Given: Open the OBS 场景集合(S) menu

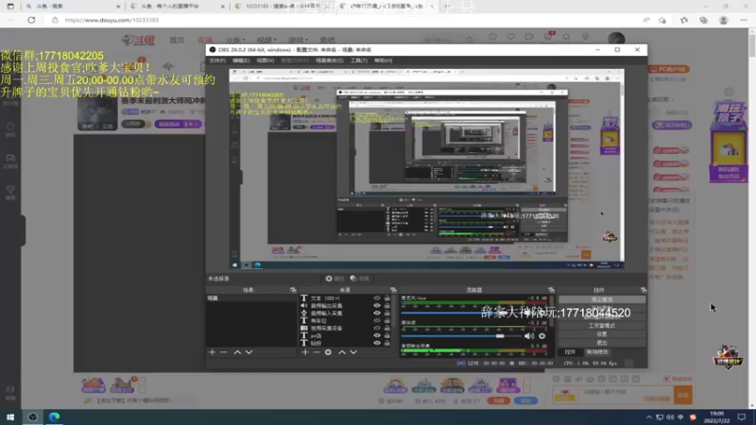Looking at the screenshot, I should (329, 60).
